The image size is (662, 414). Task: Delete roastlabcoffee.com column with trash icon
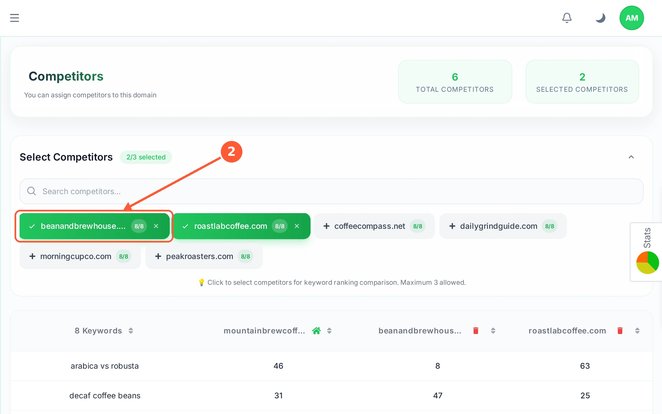pyautogui.click(x=620, y=331)
